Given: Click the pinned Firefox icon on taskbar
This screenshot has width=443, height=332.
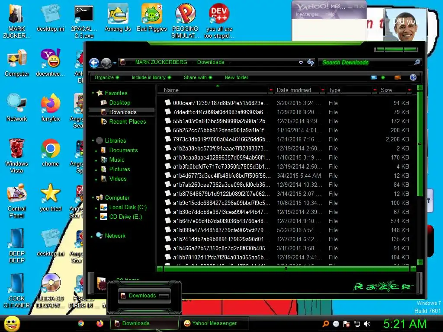Looking at the screenshot, I should click(x=100, y=323).
